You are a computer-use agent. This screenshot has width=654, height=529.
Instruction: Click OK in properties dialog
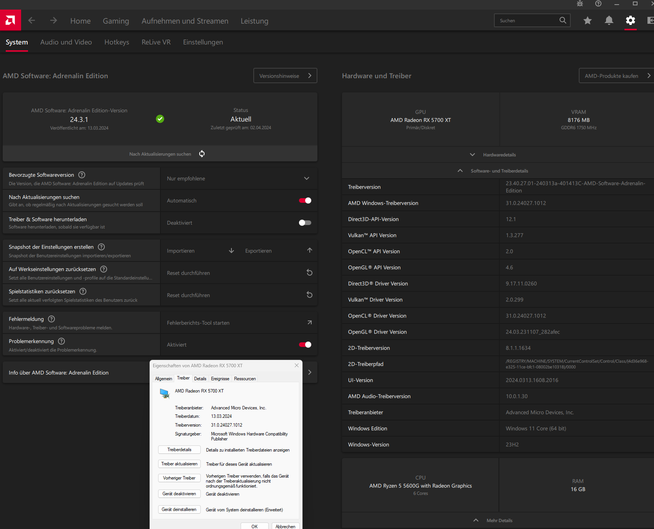click(254, 526)
